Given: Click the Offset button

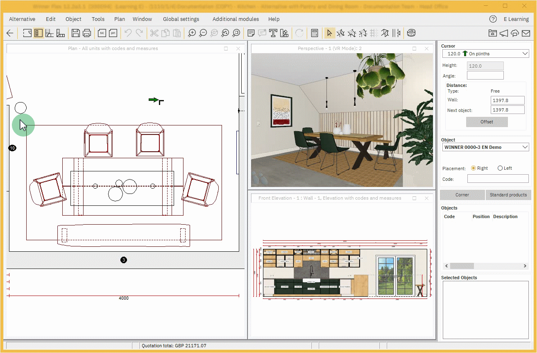Looking at the screenshot, I should [487, 122].
